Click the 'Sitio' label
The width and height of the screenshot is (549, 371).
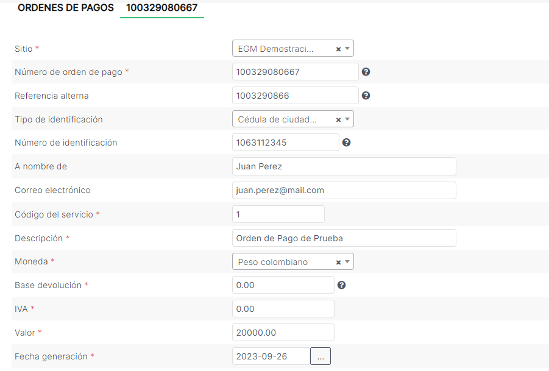pyautogui.click(x=23, y=49)
